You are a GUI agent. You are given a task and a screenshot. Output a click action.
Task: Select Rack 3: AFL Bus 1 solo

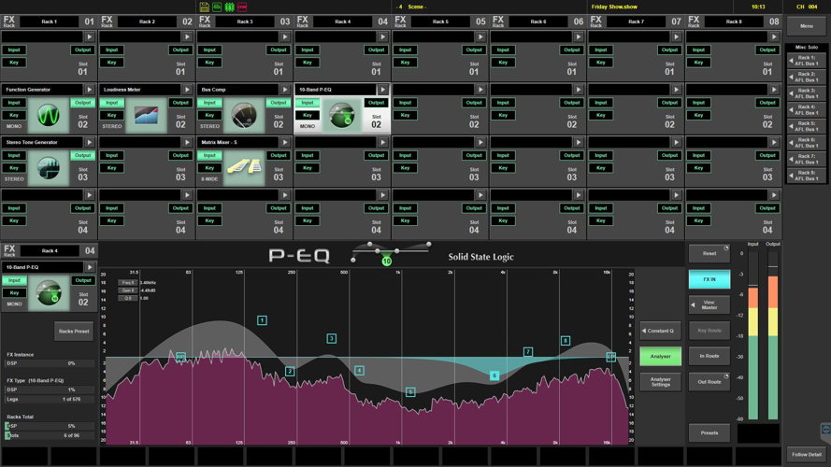[x=806, y=93]
